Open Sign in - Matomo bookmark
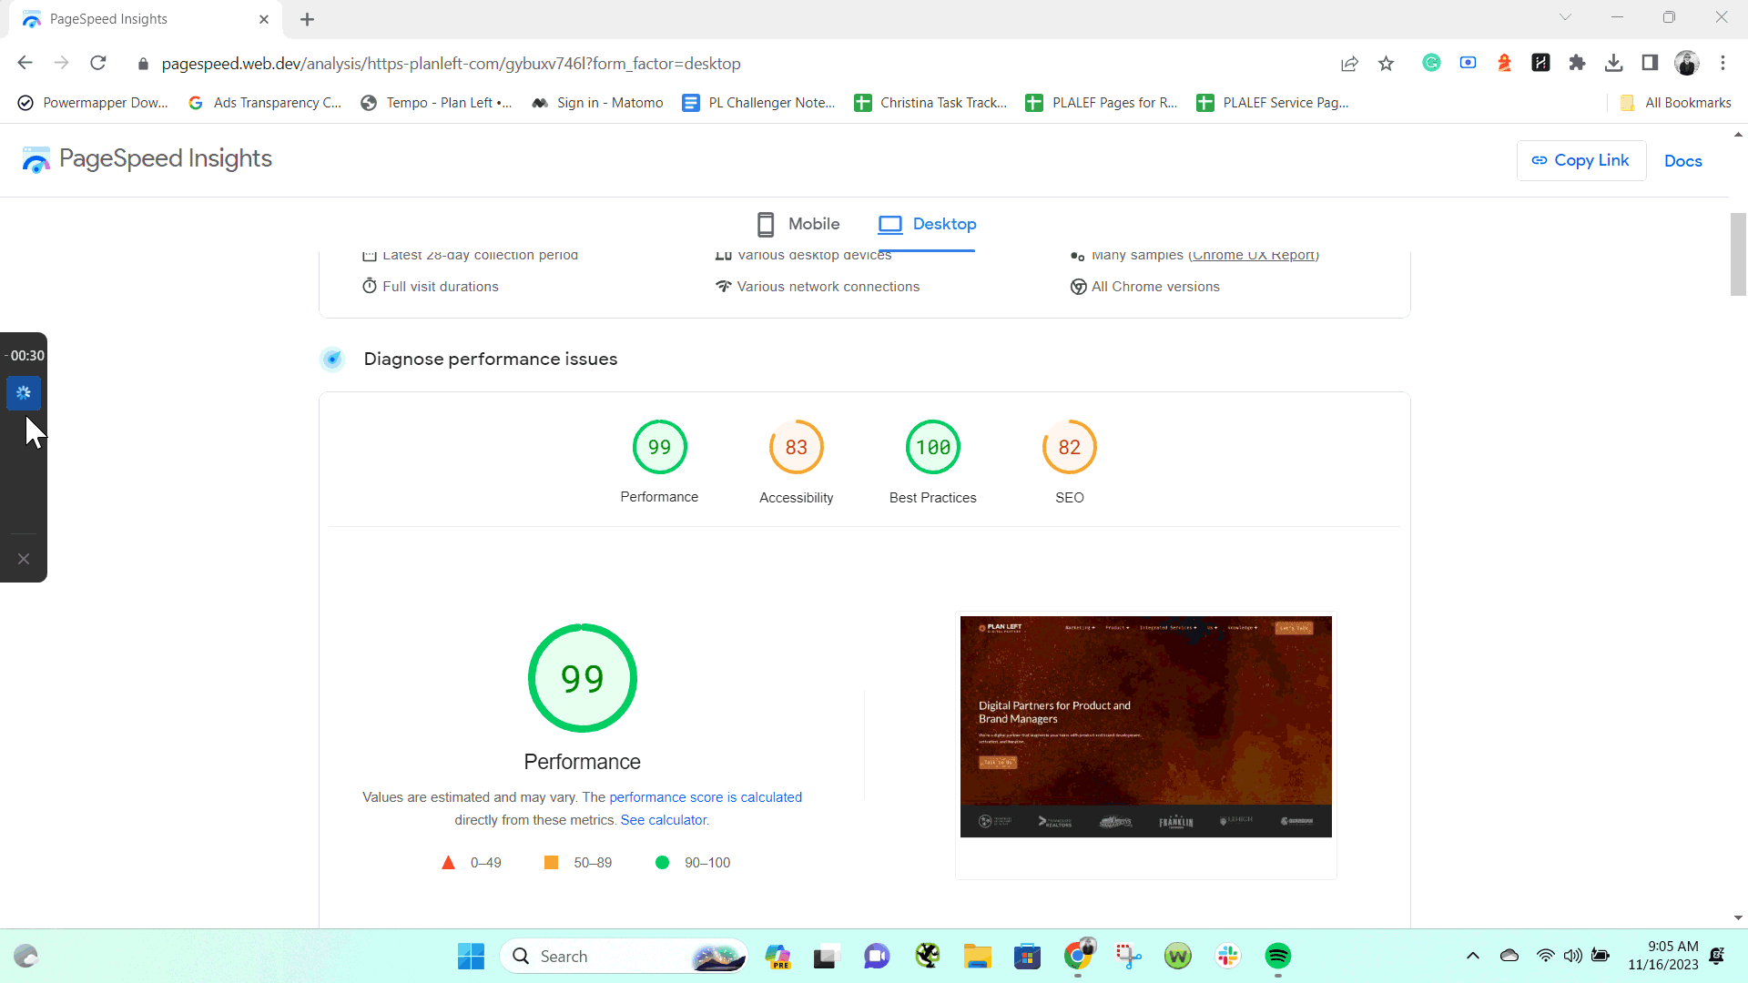Screen dimensions: 1748x983 598,103
